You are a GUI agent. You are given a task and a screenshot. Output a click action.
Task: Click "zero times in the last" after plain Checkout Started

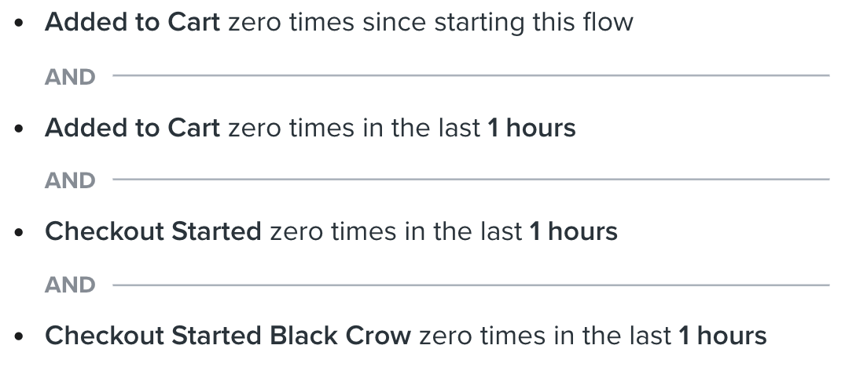[396, 231]
